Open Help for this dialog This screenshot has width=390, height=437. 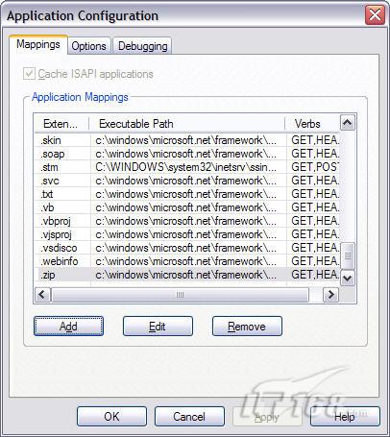click(x=345, y=417)
